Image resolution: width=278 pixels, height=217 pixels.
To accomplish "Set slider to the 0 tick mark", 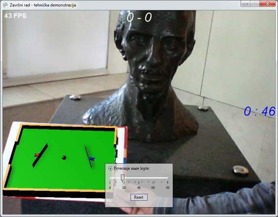I will [x=110, y=182].
